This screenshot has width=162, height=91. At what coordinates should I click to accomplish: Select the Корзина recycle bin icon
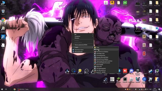3,12
